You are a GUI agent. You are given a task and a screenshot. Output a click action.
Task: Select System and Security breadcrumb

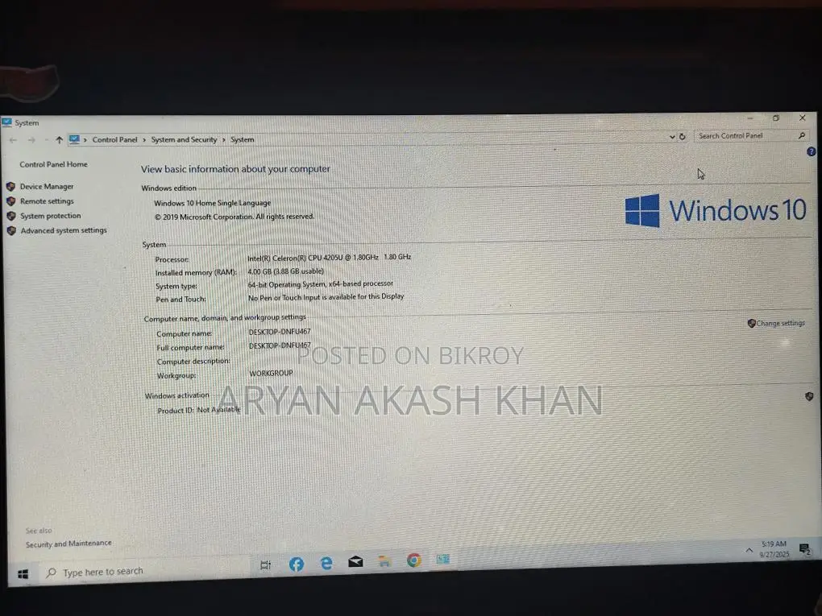184,139
